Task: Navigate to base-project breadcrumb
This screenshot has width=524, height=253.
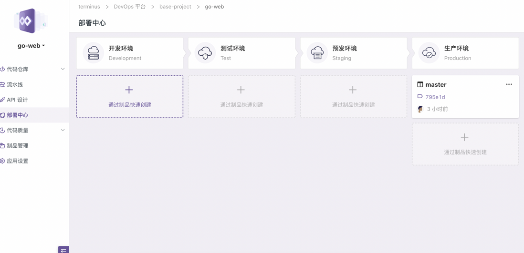Action: coord(176,7)
